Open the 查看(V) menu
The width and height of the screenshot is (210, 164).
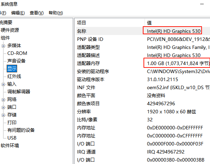[36, 13]
